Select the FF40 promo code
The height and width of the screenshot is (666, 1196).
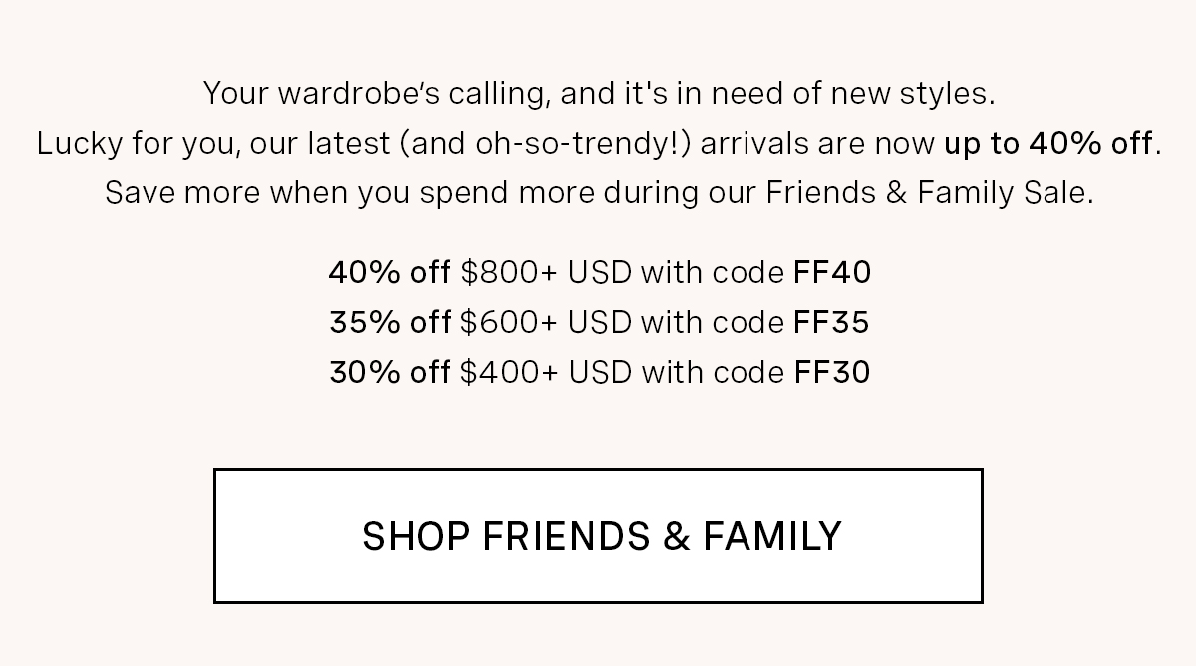coord(832,272)
